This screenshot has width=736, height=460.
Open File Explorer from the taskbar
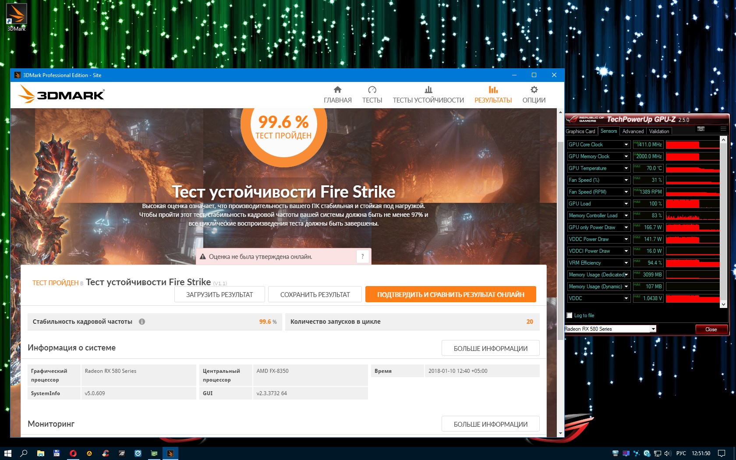click(x=40, y=453)
